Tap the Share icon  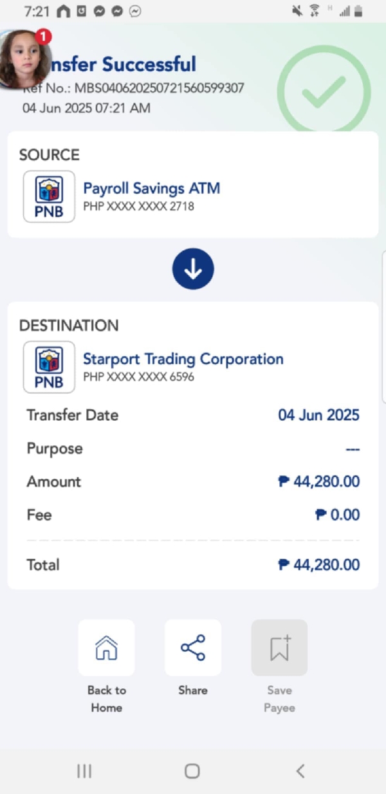point(193,648)
